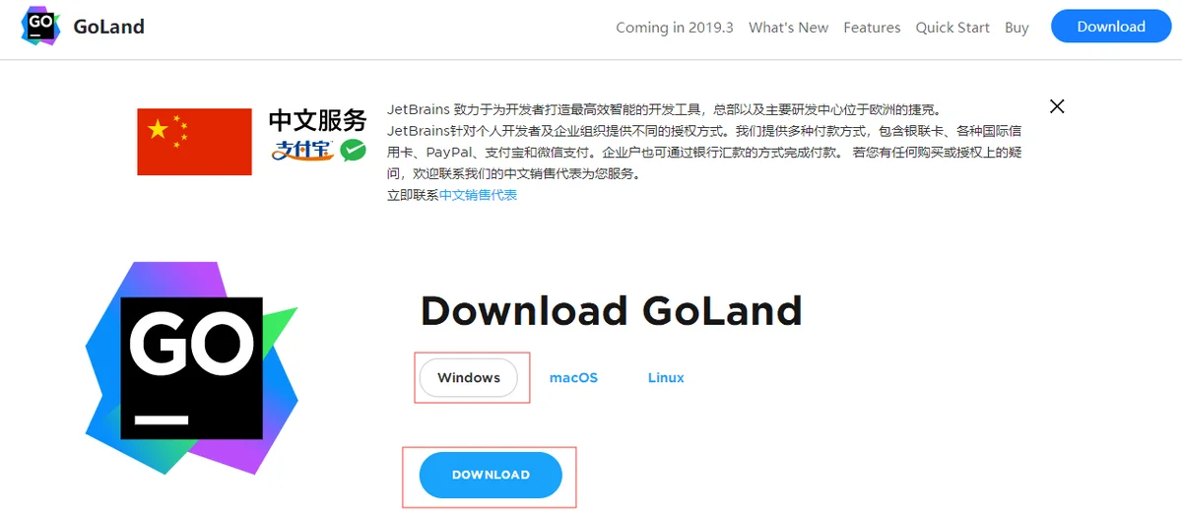Image resolution: width=1182 pixels, height=516 pixels.
Task: Open Coming in 2019.3 page
Action: (x=675, y=28)
